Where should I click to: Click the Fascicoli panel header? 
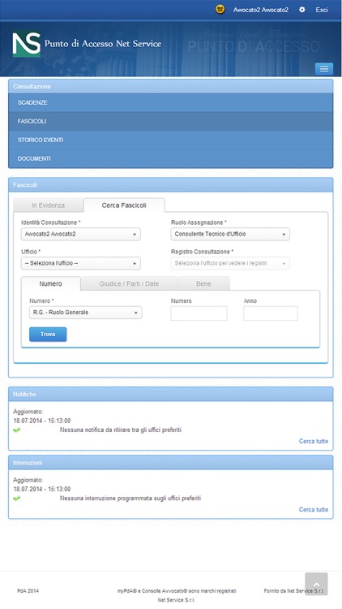coord(171,185)
